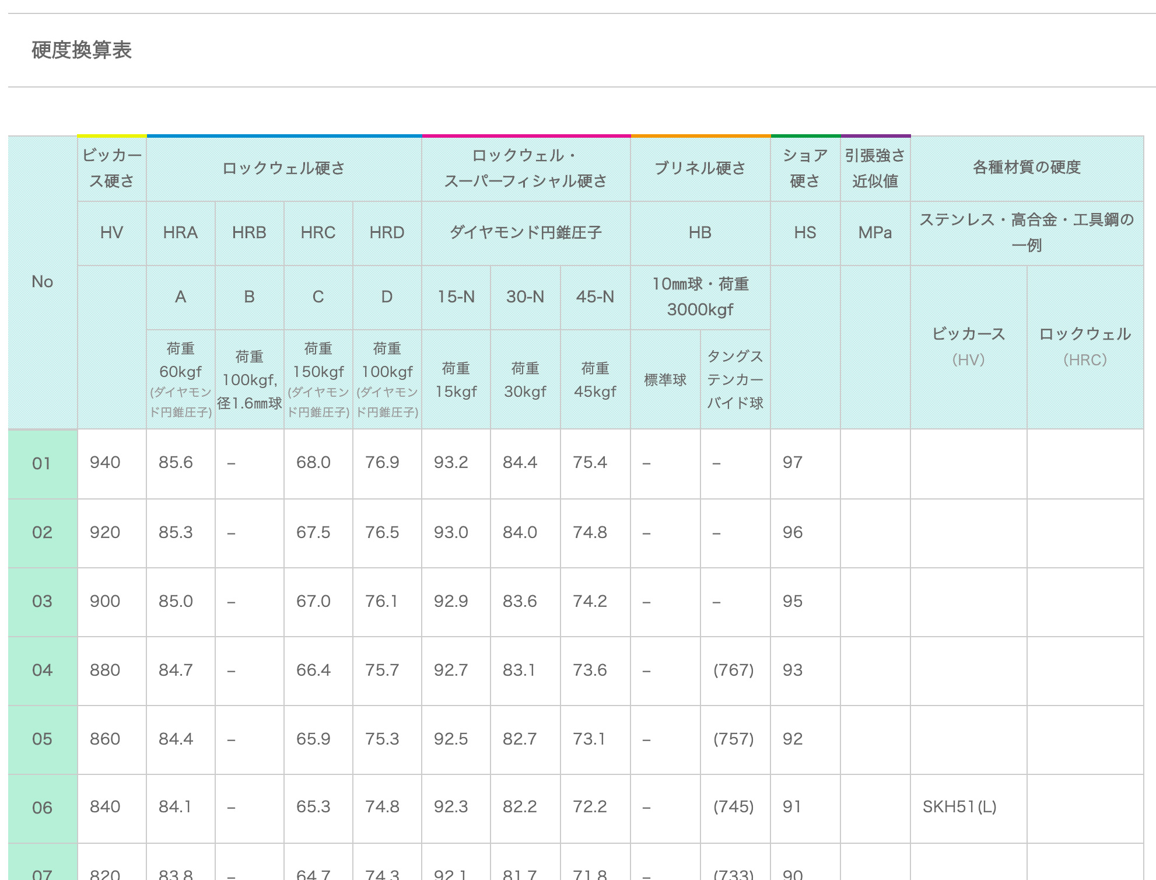Click the タングステンカーバイド球 header cell
1156x880 pixels.
pyautogui.click(x=735, y=380)
